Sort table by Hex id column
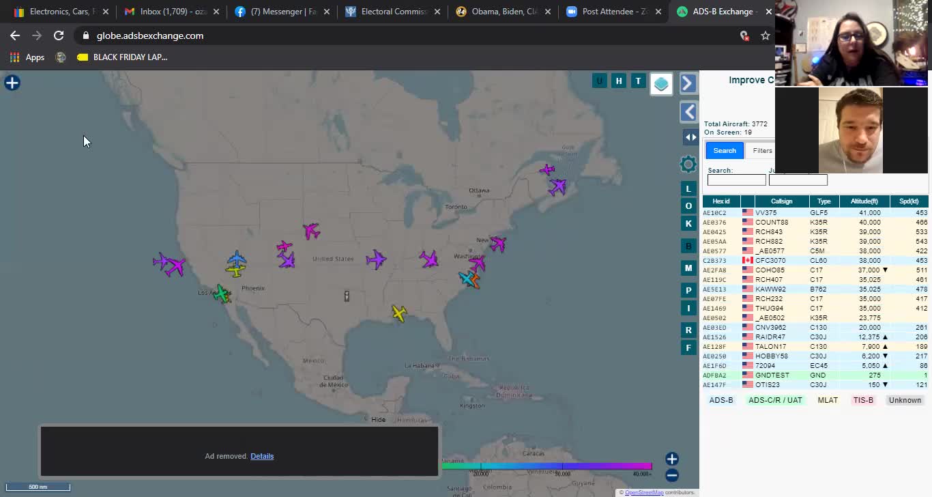Screen dimensions: 932x497 (721, 201)
